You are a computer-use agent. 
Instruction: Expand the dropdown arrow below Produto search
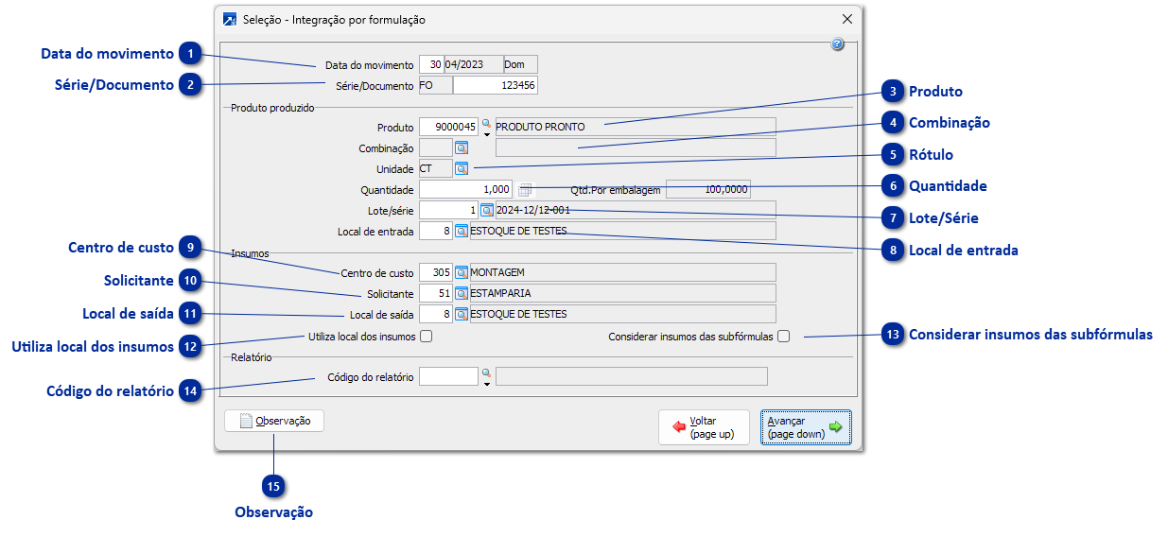click(x=487, y=134)
